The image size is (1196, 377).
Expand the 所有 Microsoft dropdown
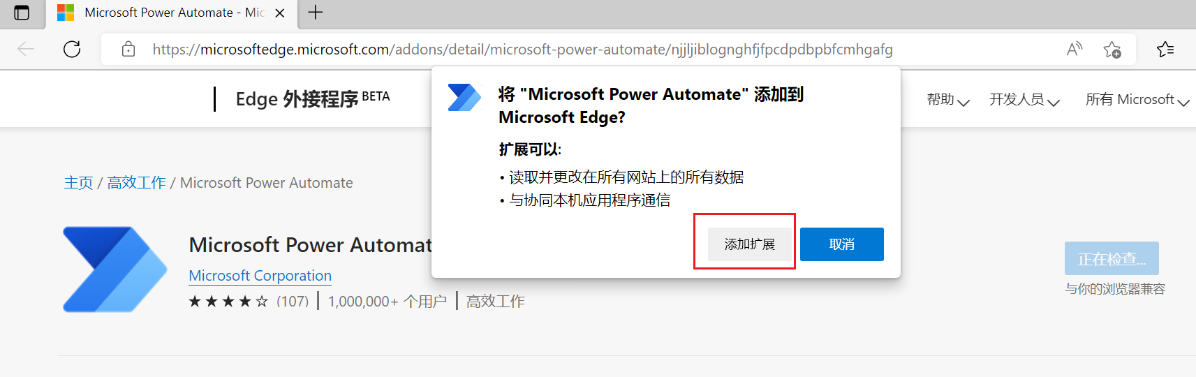coord(1137,100)
